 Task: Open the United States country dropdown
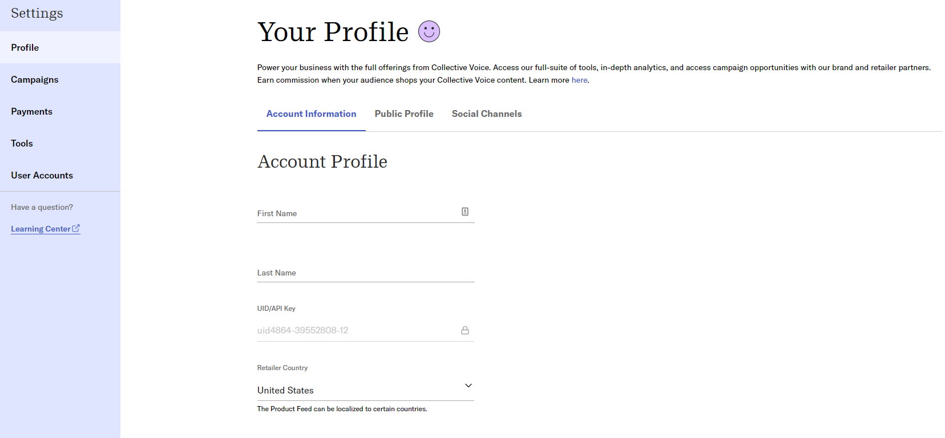pyautogui.click(x=366, y=390)
